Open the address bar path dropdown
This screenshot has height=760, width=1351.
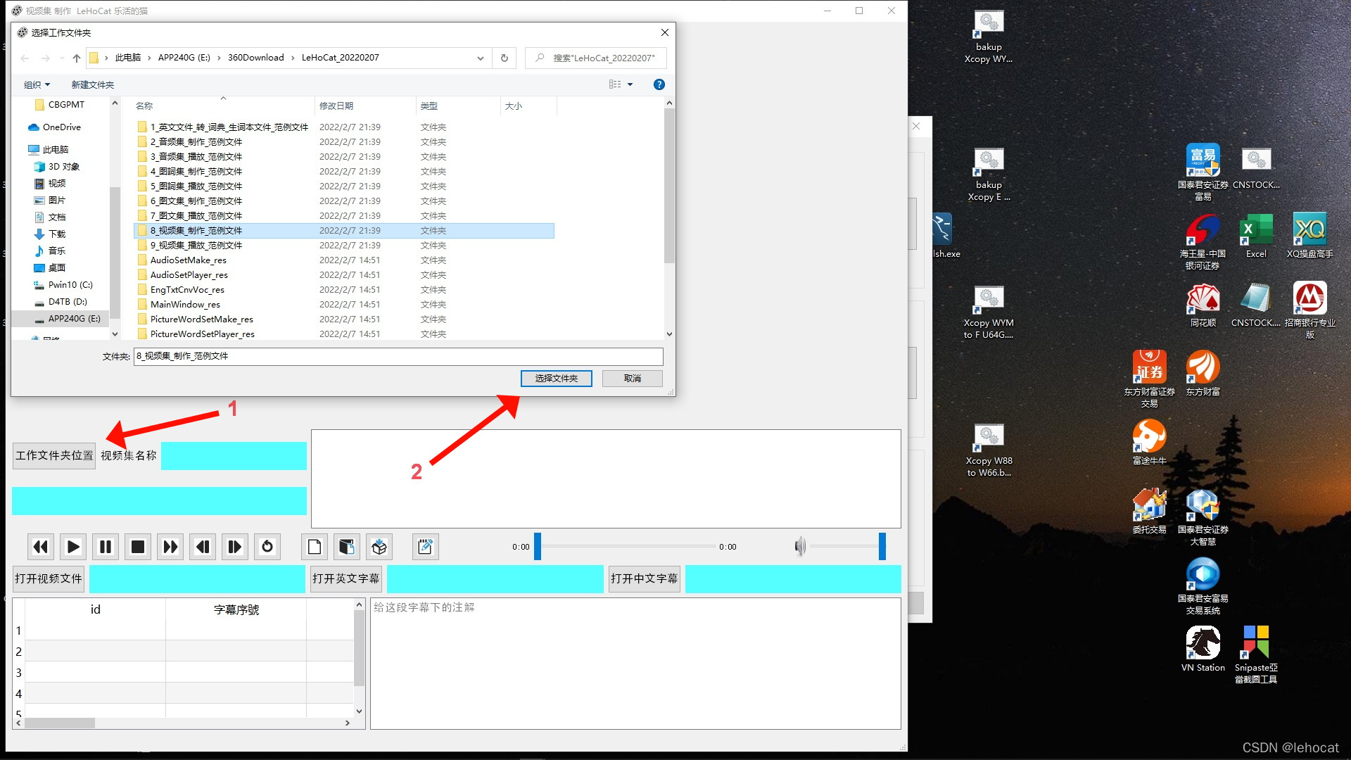pyautogui.click(x=481, y=58)
